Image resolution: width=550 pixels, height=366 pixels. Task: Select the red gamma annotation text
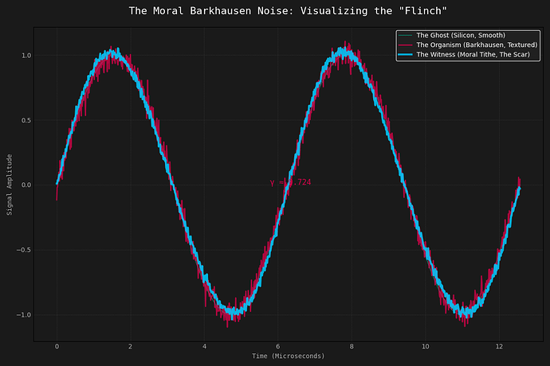tap(290, 183)
